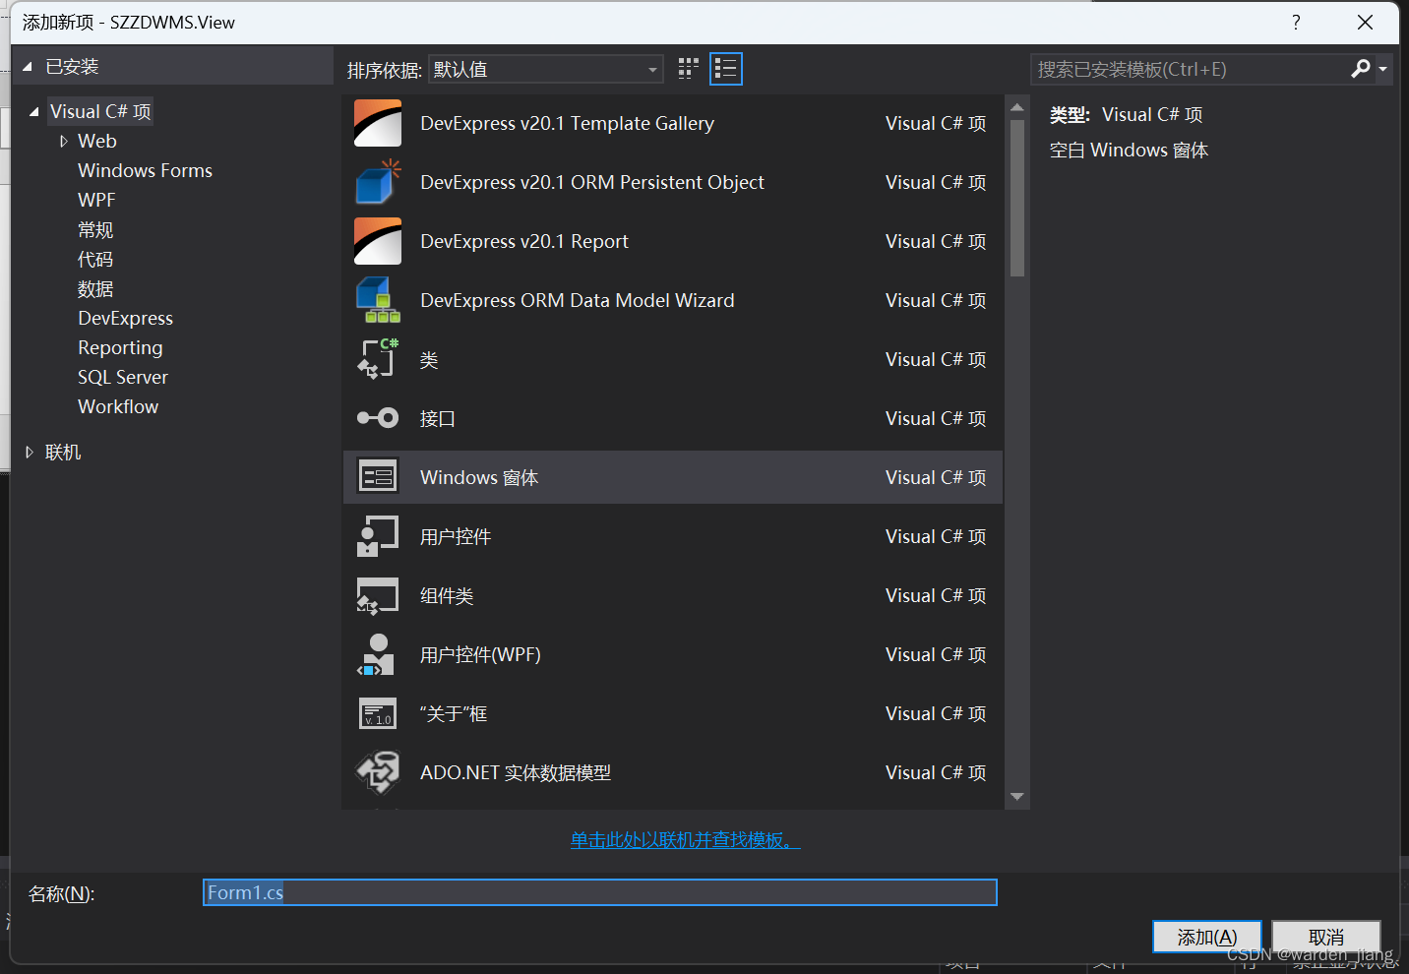This screenshot has height=974, width=1409.
Task: Click the template list scroll down arrow
Action: pyautogui.click(x=1017, y=797)
